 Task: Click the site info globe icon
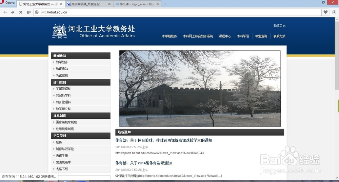[x=37, y=12]
